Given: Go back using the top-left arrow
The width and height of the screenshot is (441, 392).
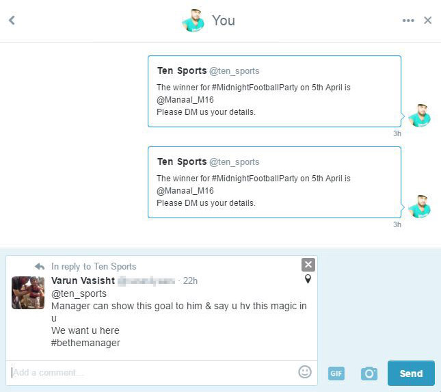Looking at the screenshot, I should click(12, 21).
